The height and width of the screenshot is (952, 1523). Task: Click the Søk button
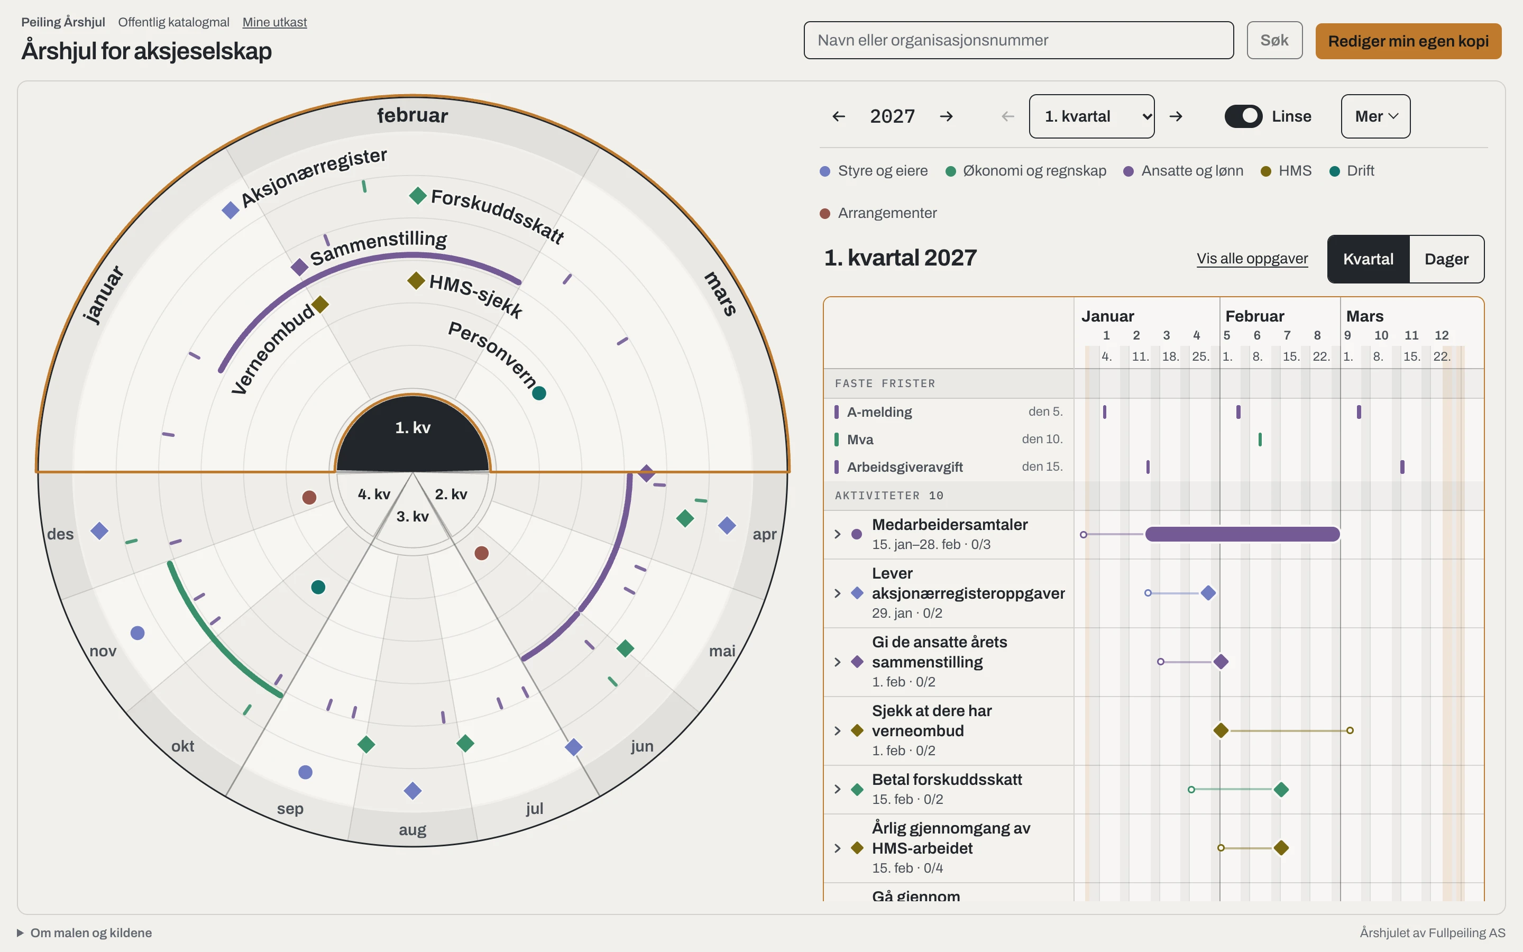tap(1274, 40)
